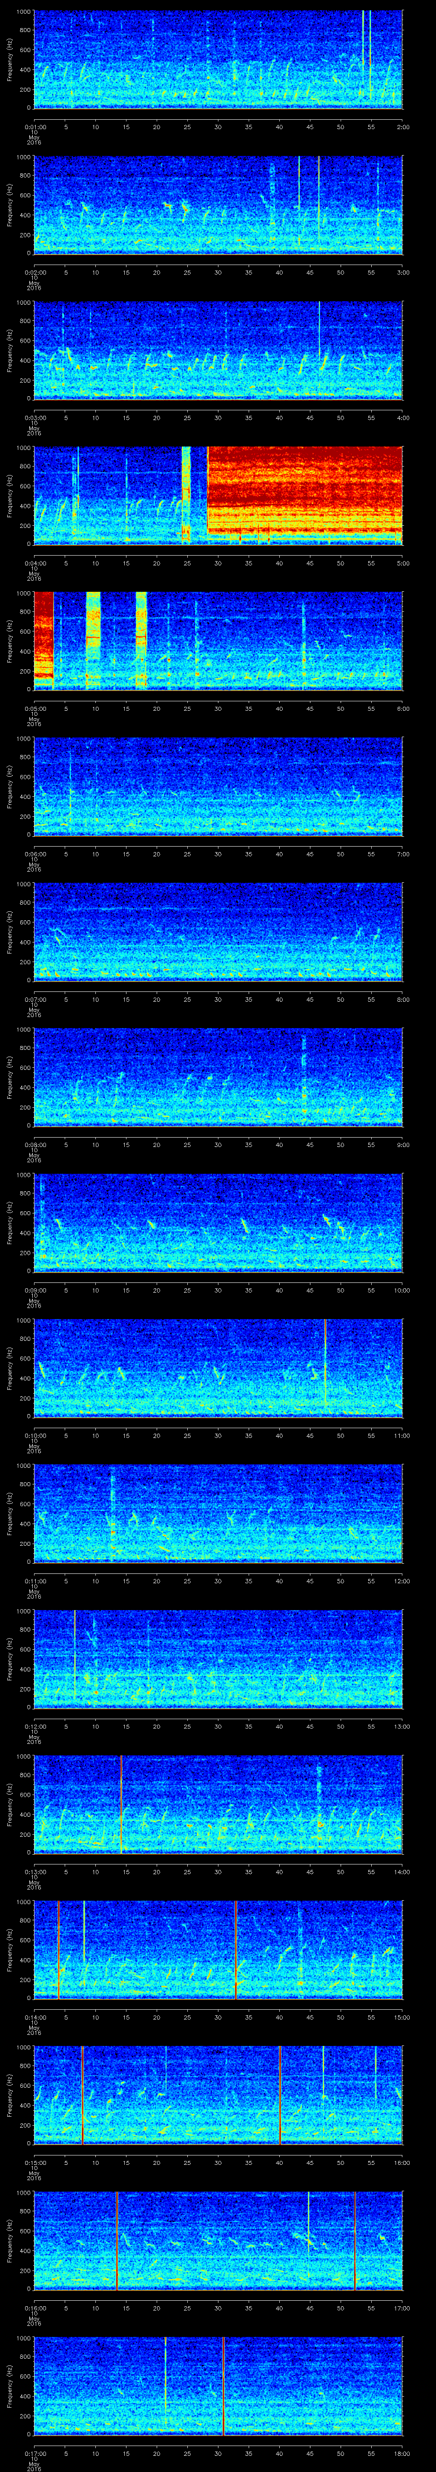
Task: Click the spectrogram panel starting at 0:08:00
Action: (218, 1077)
